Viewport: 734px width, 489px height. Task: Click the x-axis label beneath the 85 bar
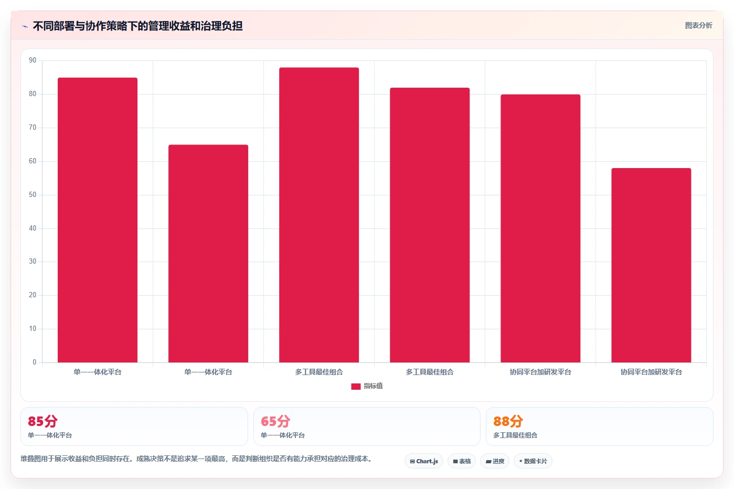point(98,372)
